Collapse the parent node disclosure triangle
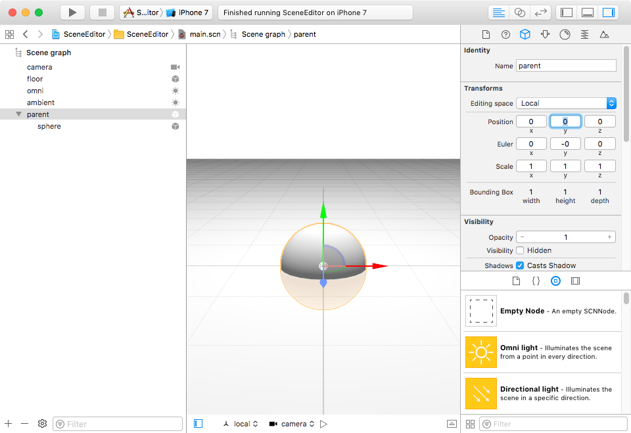This screenshot has width=631, height=433. pyautogui.click(x=18, y=114)
